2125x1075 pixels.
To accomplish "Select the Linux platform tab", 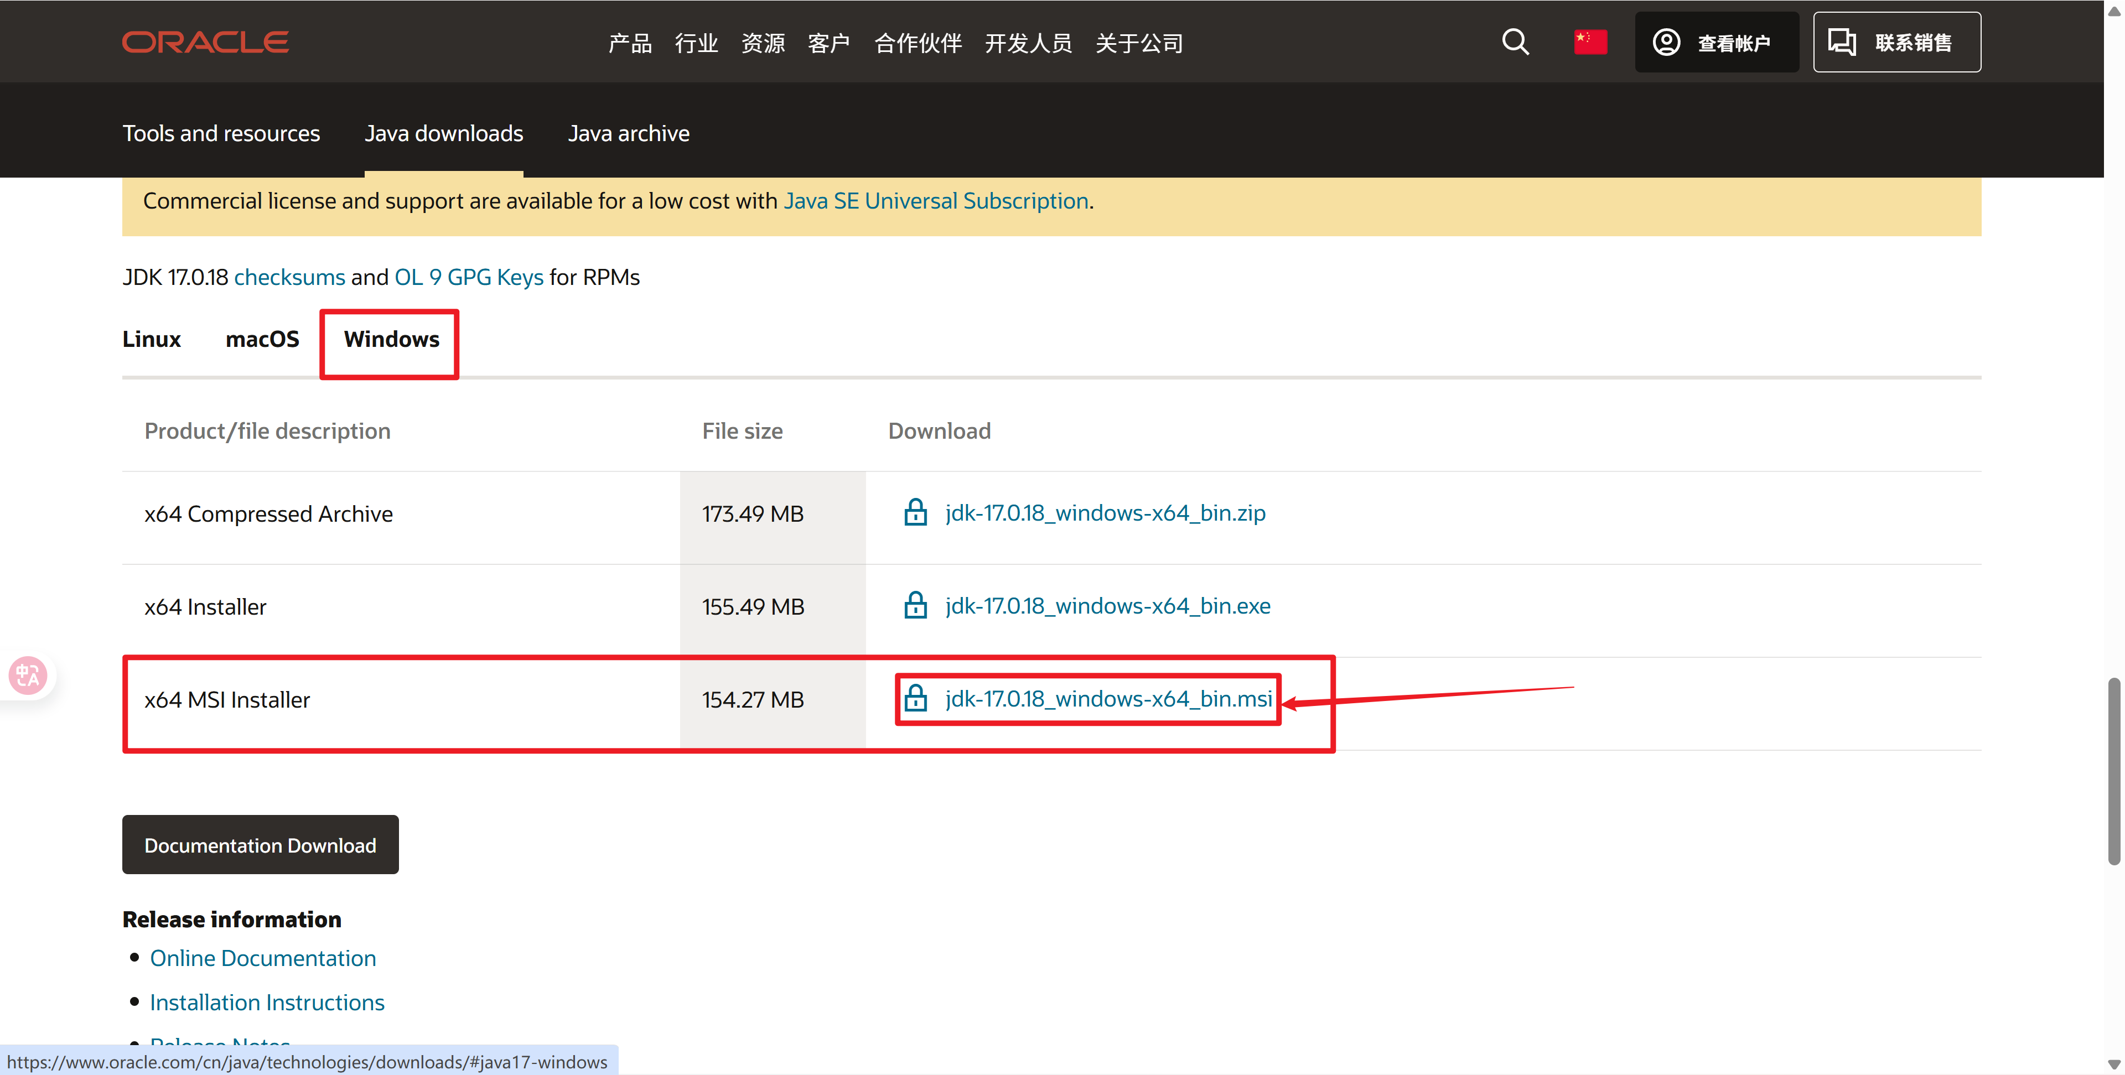I will click(x=151, y=339).
